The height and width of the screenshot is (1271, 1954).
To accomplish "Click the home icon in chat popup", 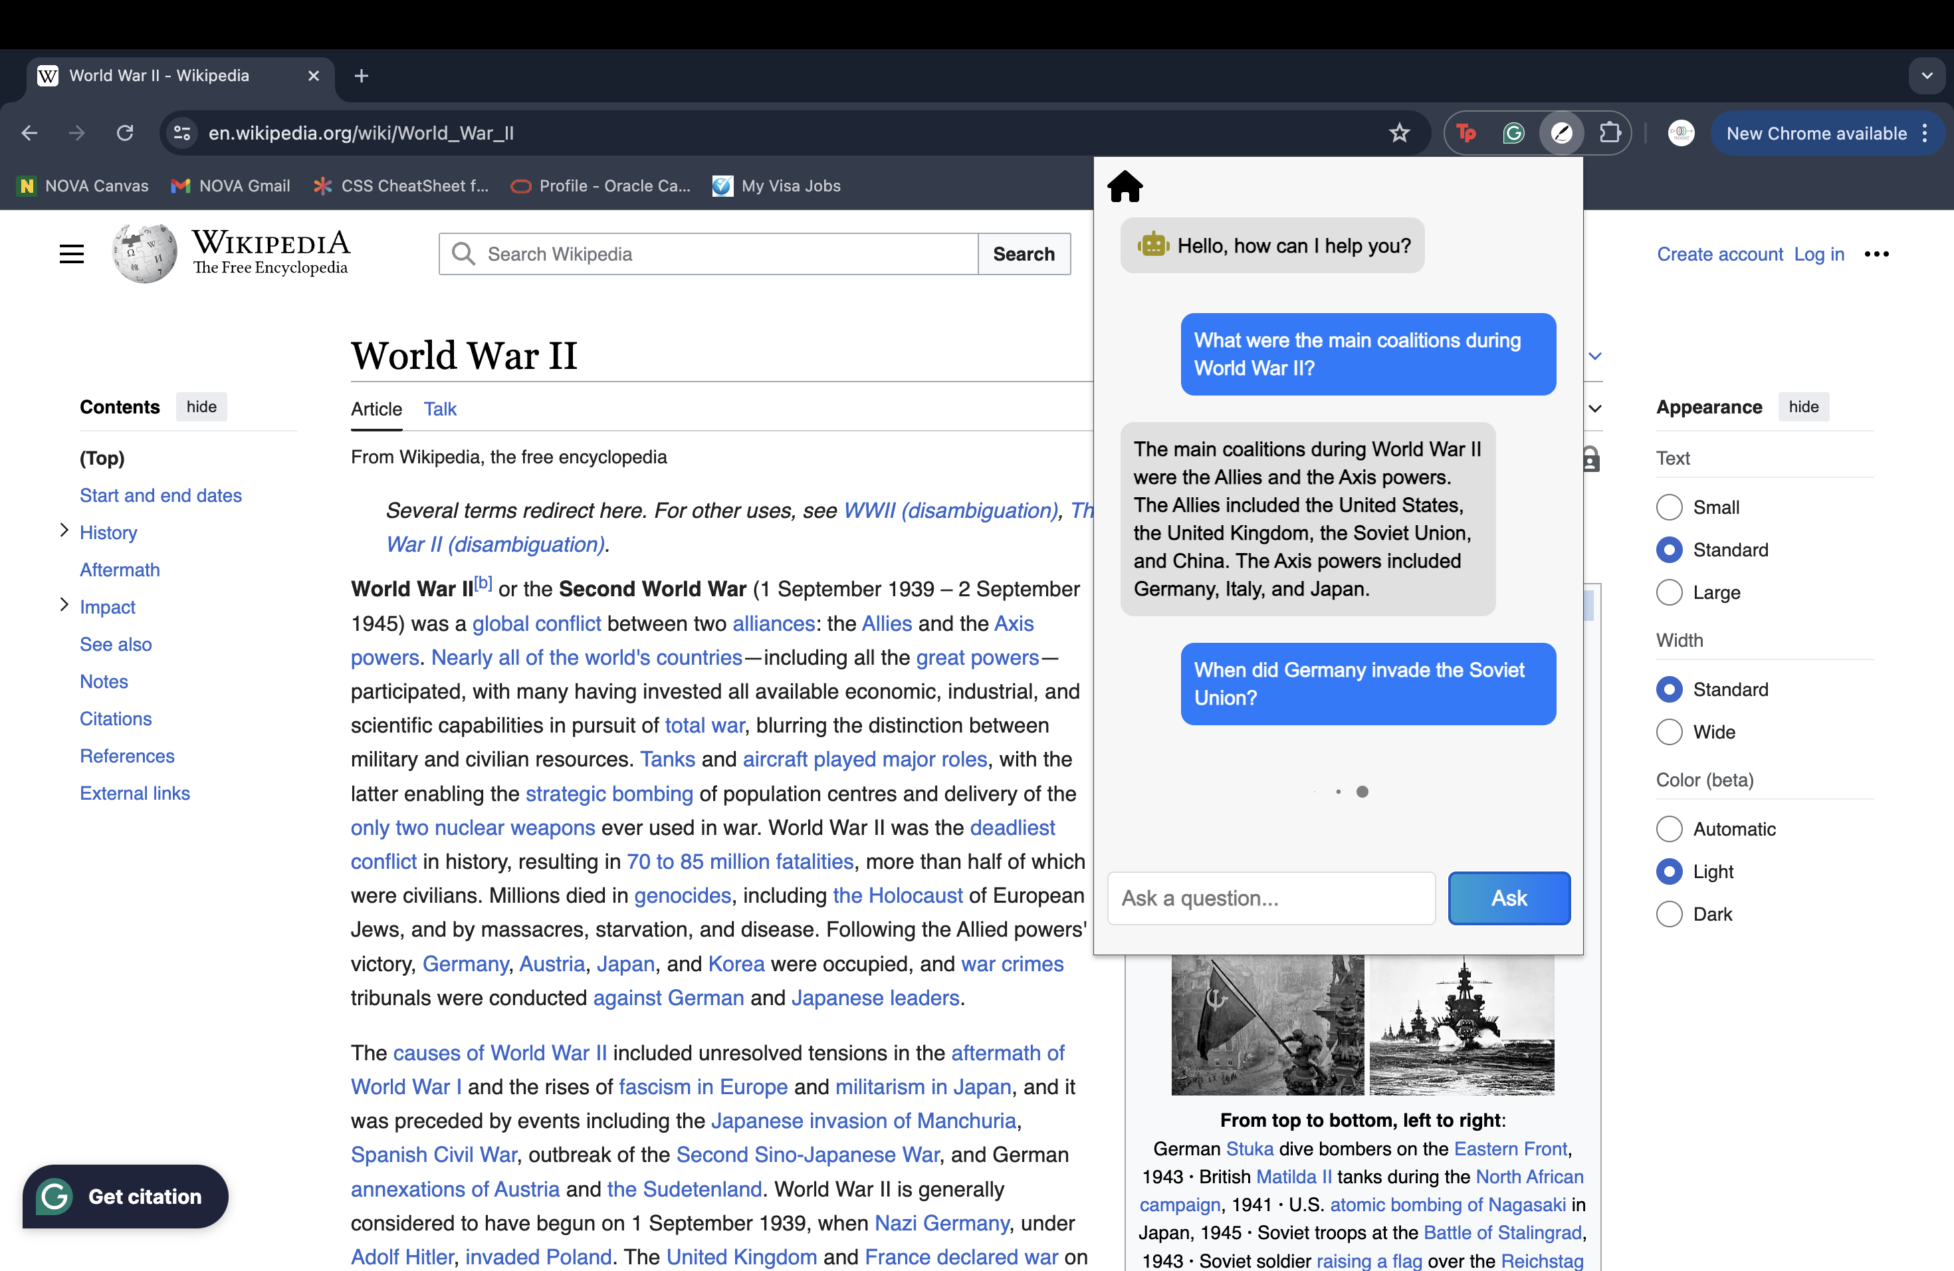I will click(x=1125, y=186).
